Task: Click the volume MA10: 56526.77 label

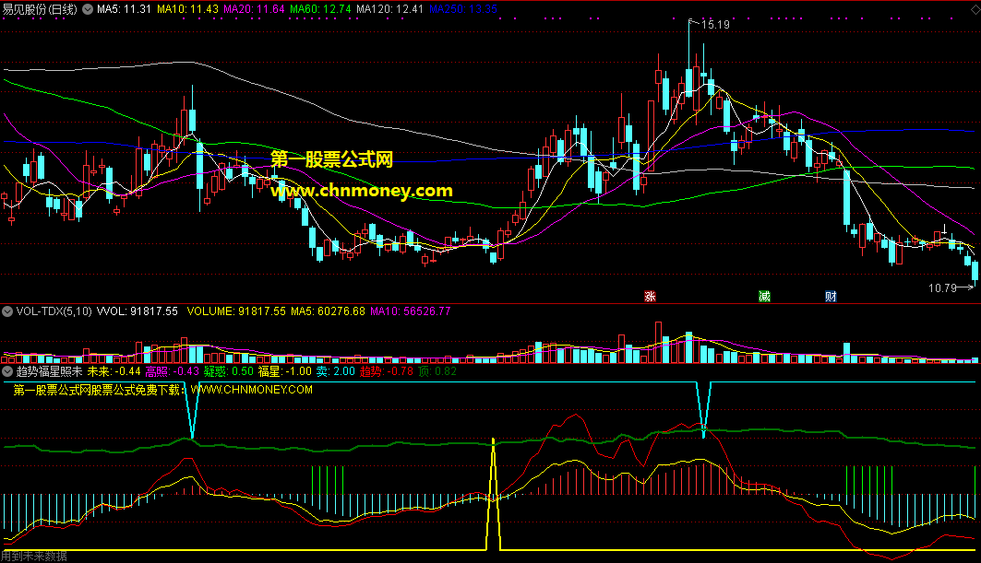Action: point(411,311)
